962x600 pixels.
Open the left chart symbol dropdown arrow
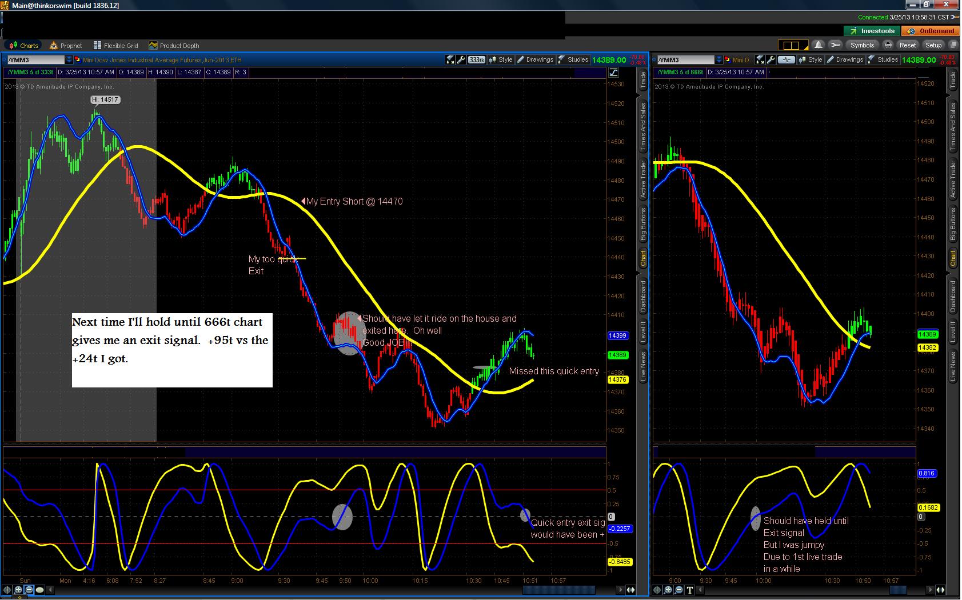[70, 60]
